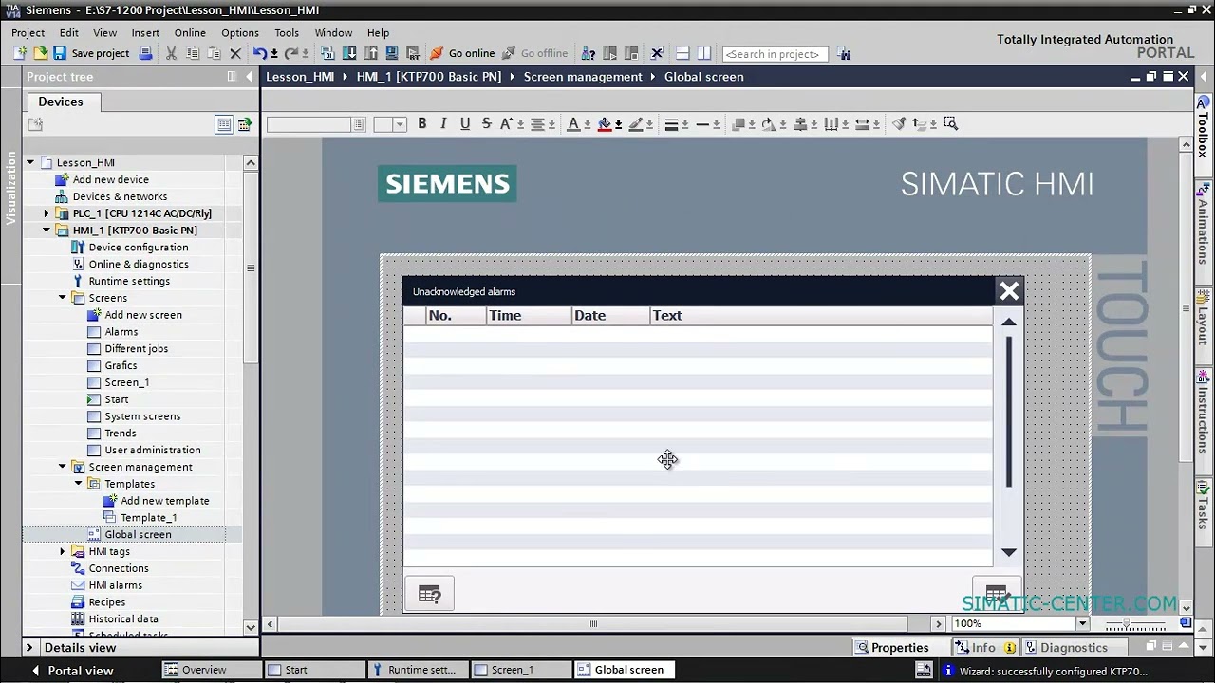Open the font size dropdown
The image size is (1215, 683).
pos(400,124)
